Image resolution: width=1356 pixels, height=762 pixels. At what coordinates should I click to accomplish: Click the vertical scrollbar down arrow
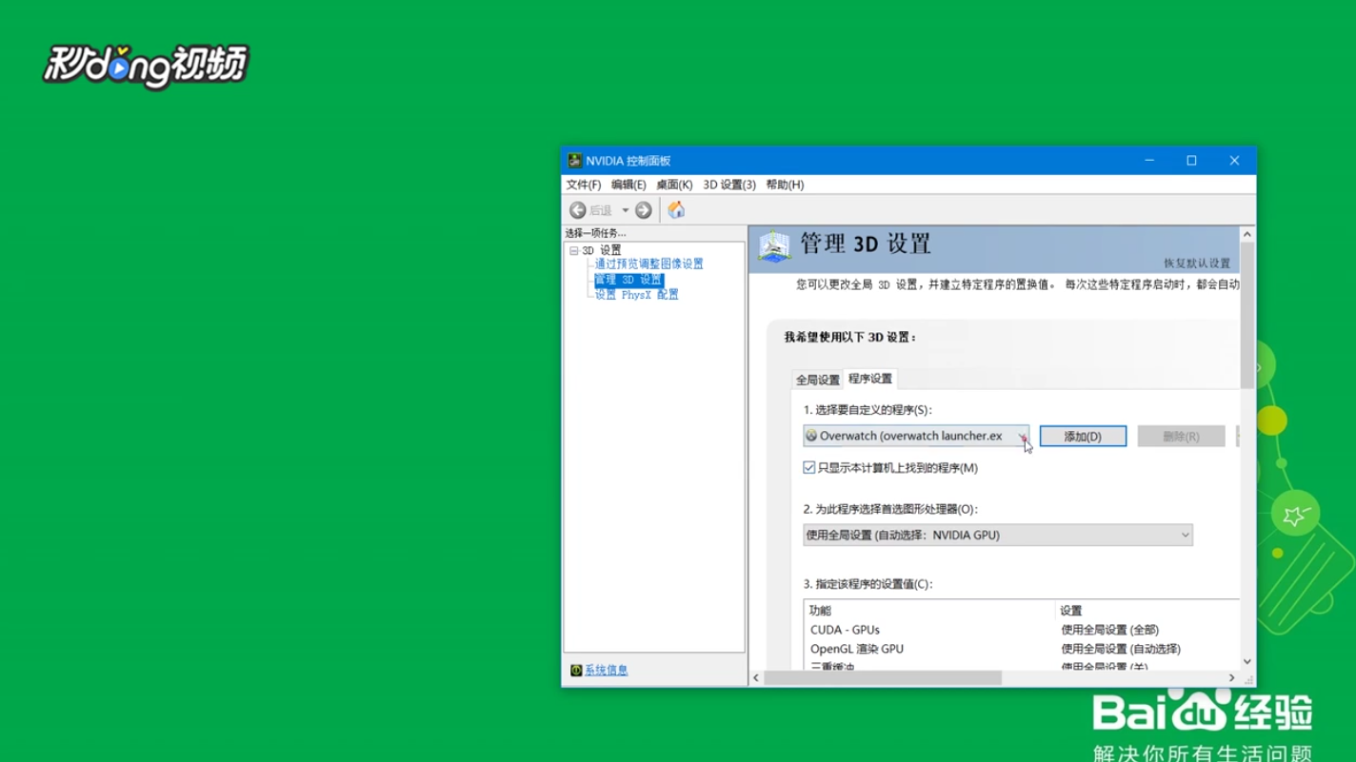[x=1247, y=662]
